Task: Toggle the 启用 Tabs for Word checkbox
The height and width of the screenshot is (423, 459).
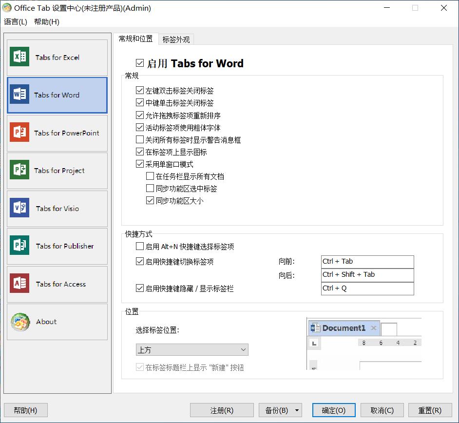Action: pos(140,63)
